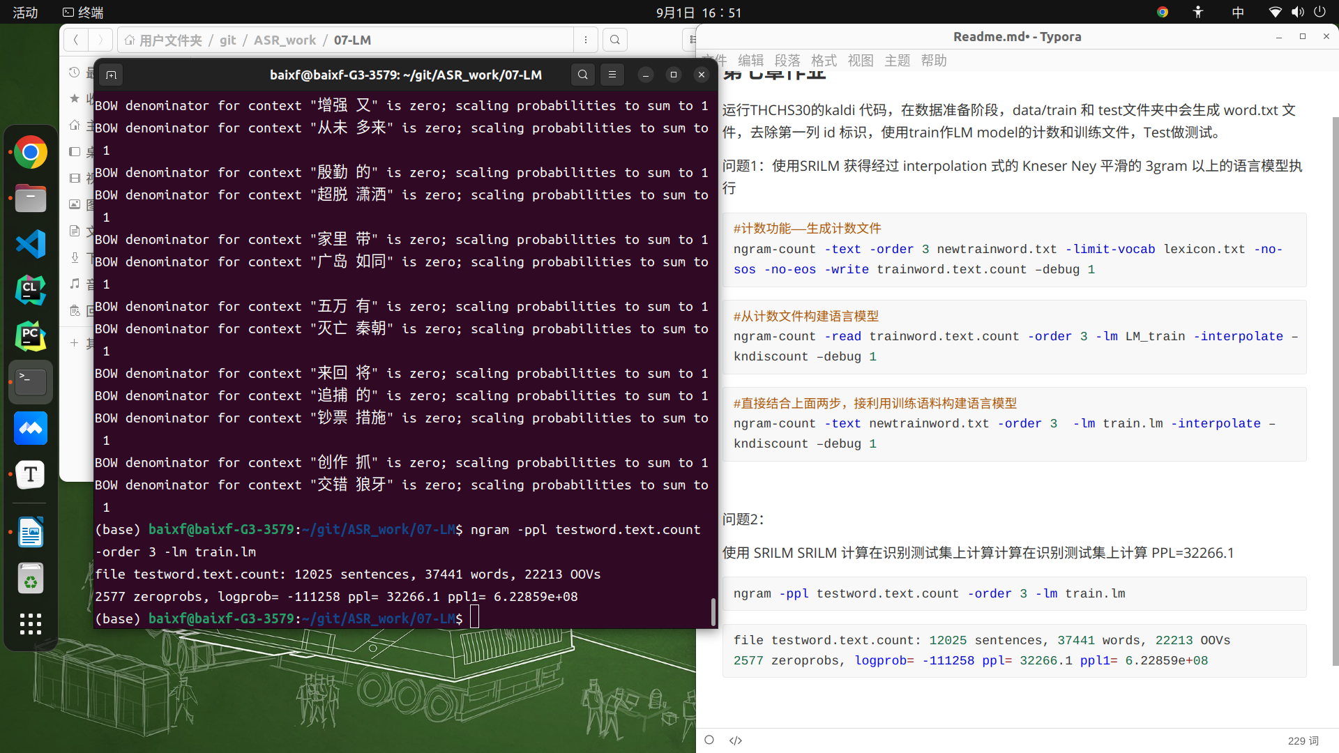Click the #计数功能 code block in Typora
The image size is (1339, 753).
(1015, 250)
